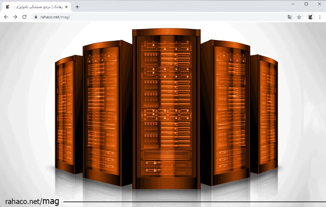Bookmark this page with the star icon
The height and width of the screenshot is (207, 326).
[299, 17]
